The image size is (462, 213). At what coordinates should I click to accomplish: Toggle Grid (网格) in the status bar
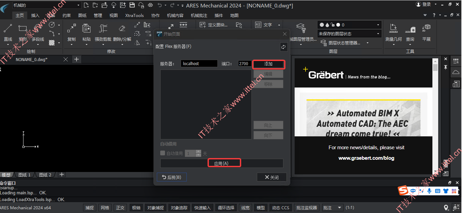tap(105, 208)
